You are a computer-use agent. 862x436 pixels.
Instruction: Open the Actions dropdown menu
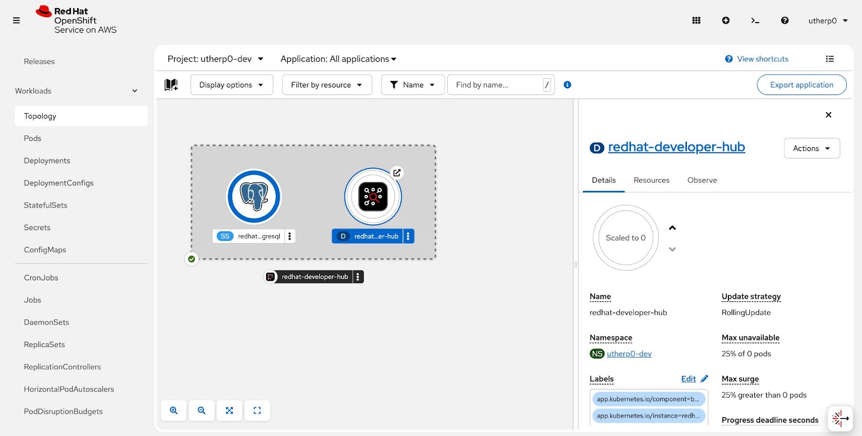coord(811,148)
